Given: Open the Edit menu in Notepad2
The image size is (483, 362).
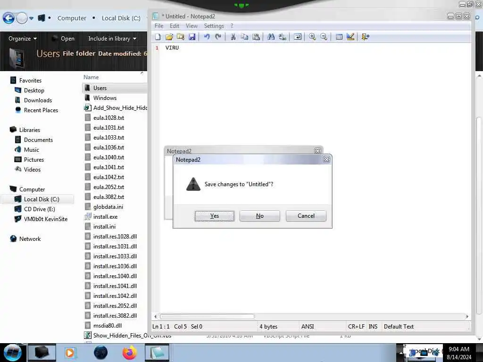Looking at the screenshot, I should tap(175, 26).
